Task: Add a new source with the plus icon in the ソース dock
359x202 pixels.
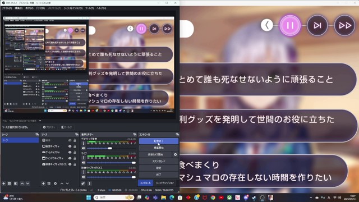Action: tap(43, 183)
